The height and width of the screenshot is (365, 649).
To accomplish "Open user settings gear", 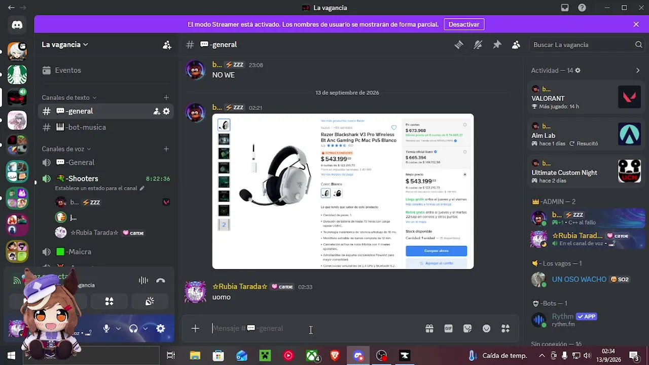I will pyautogui.click(x=161, y=328).
